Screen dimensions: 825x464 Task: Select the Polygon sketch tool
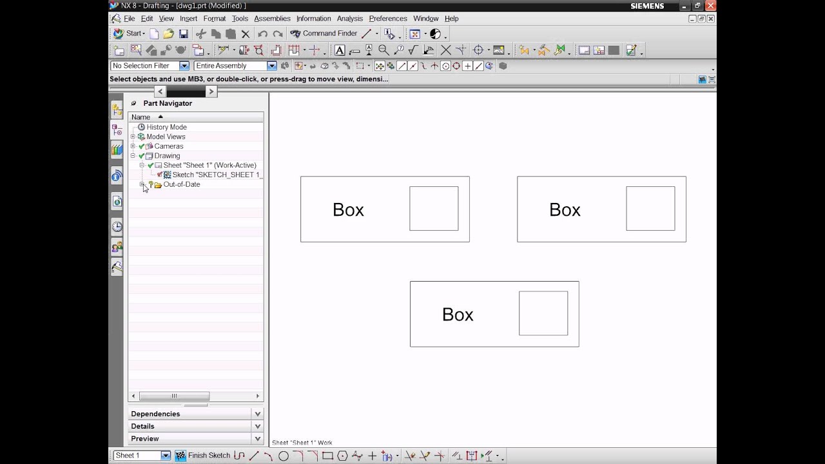342,456
